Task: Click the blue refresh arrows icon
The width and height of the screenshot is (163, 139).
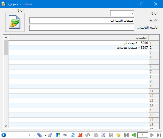Action: [73, 135]
